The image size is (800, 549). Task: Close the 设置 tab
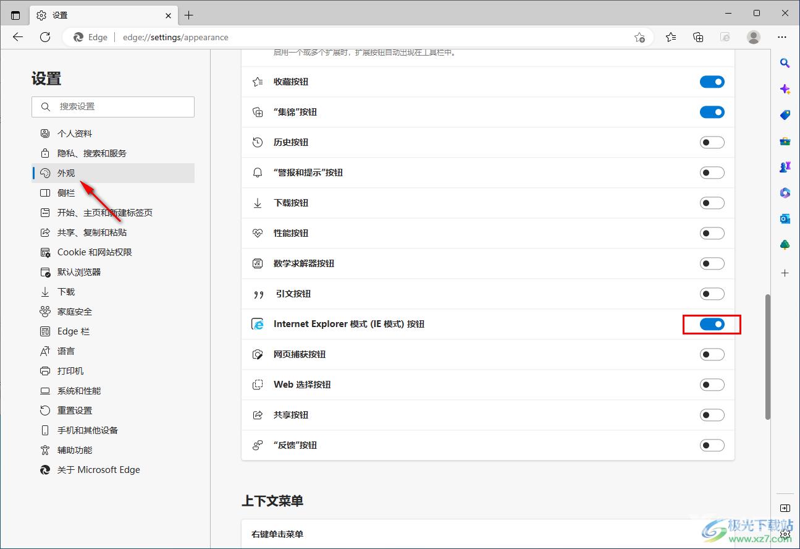click(x=168, y=15)
